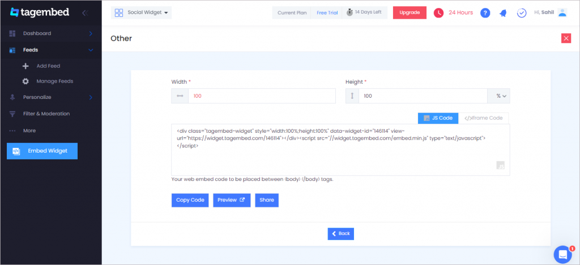This screenshot has height=265, width=580.
Task: Click the Dashboard sidebar icon
Action: [x=12, y=33]
